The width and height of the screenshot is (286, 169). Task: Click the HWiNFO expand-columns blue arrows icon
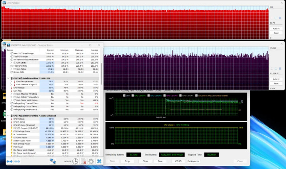click(10, 161)
